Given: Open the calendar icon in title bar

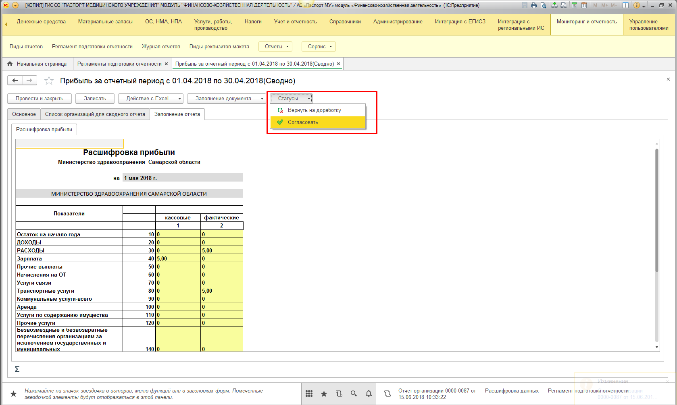Looking at the screenshot, I should click(583, 5).
